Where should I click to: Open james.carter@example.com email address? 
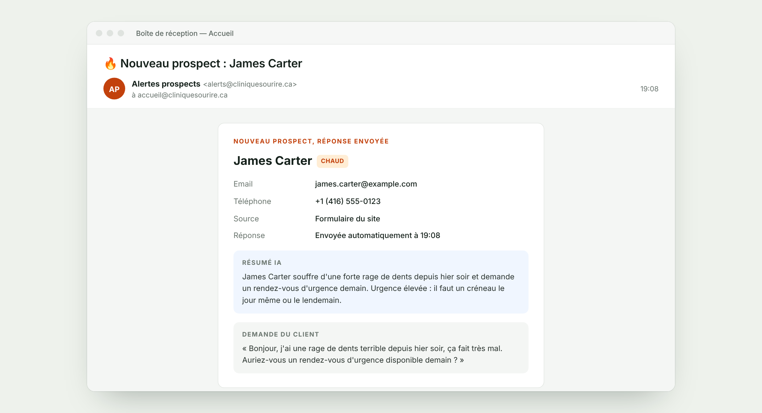tap(366, 184)
